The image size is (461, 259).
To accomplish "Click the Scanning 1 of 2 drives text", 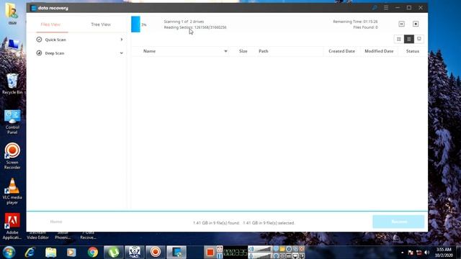I will (x=184, y=22).
